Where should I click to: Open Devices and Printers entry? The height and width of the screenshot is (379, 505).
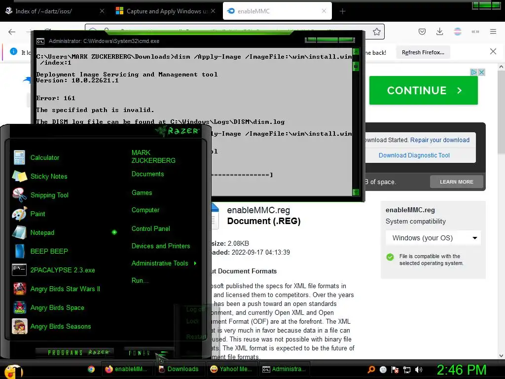(x=161, y=246)
